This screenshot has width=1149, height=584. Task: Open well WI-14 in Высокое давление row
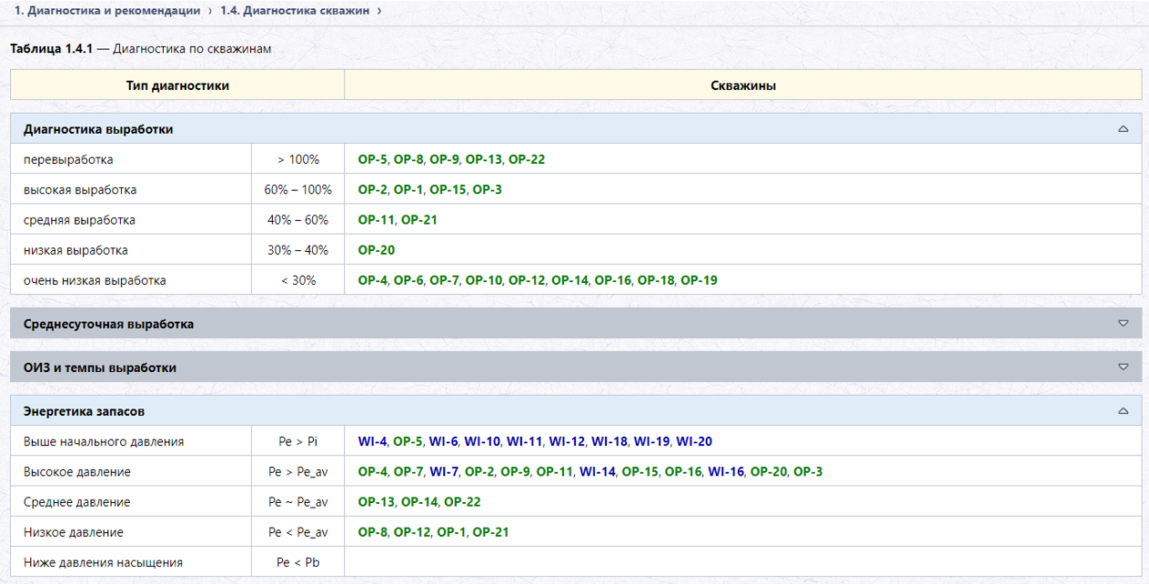coord(598,471)
